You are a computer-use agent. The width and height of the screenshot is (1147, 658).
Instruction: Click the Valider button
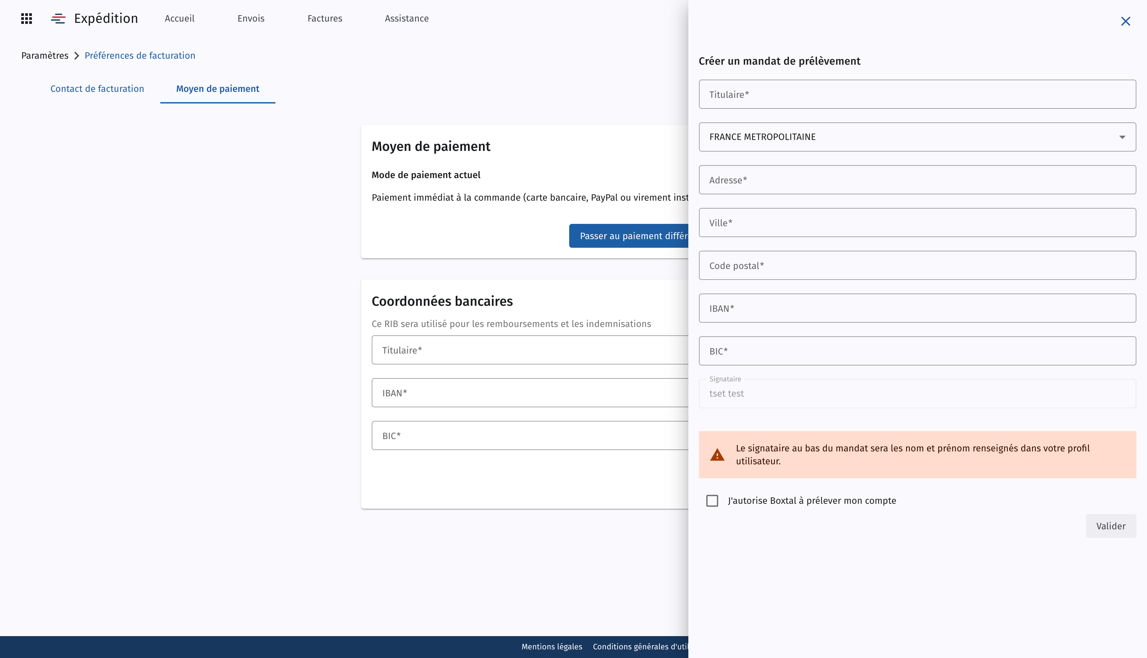pyautogui.click(x=1111, y=526)
